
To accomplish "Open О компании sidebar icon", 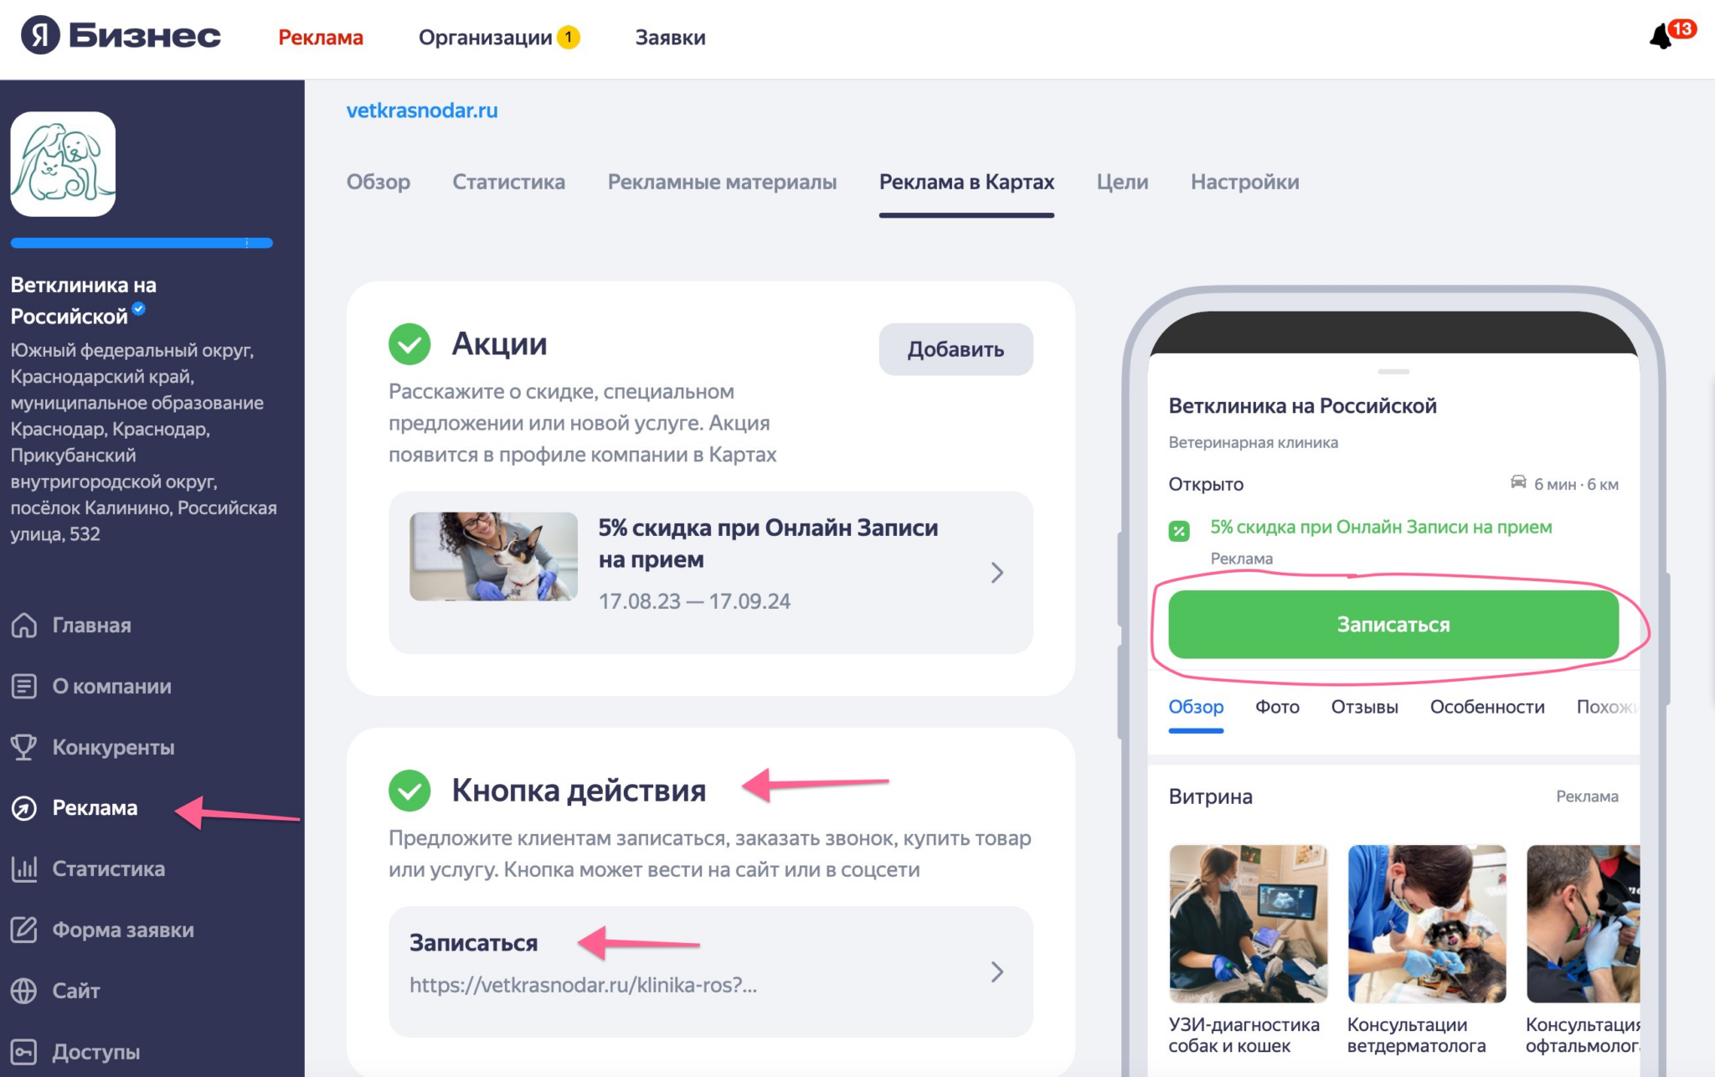I will click(24, 686).
